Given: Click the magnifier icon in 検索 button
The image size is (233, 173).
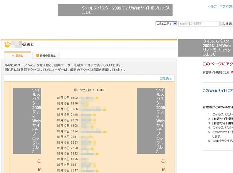Looking at the screenshot, I should tap(223, 24).
